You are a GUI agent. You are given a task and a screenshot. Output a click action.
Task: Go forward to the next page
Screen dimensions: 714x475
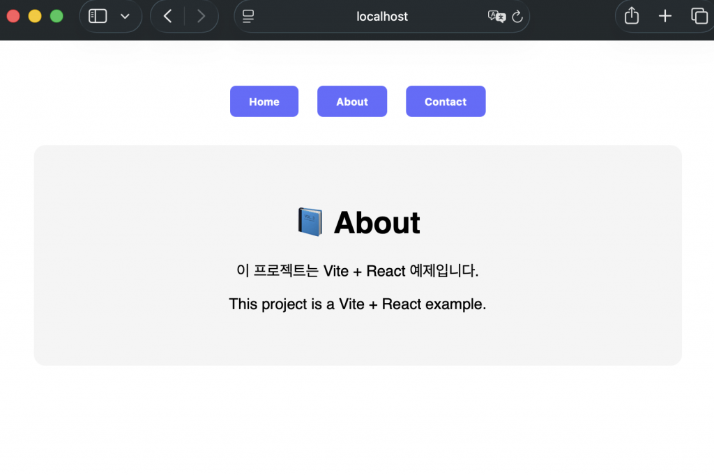coord(201,16)
